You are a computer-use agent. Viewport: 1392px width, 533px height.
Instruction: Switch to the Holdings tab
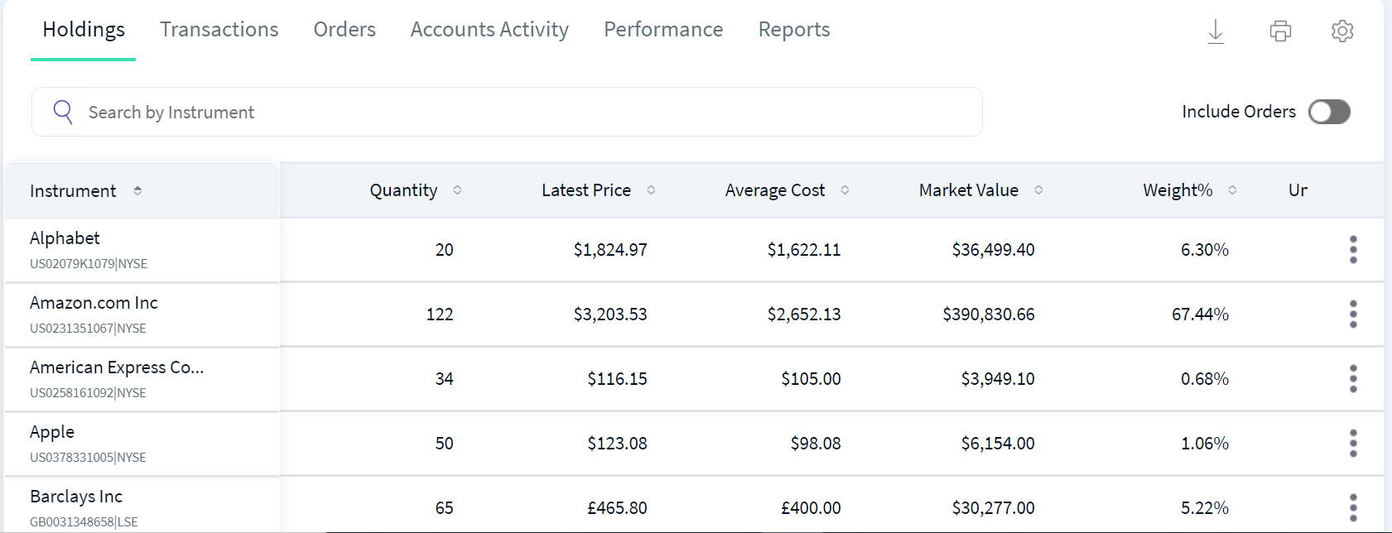[84, 30]
